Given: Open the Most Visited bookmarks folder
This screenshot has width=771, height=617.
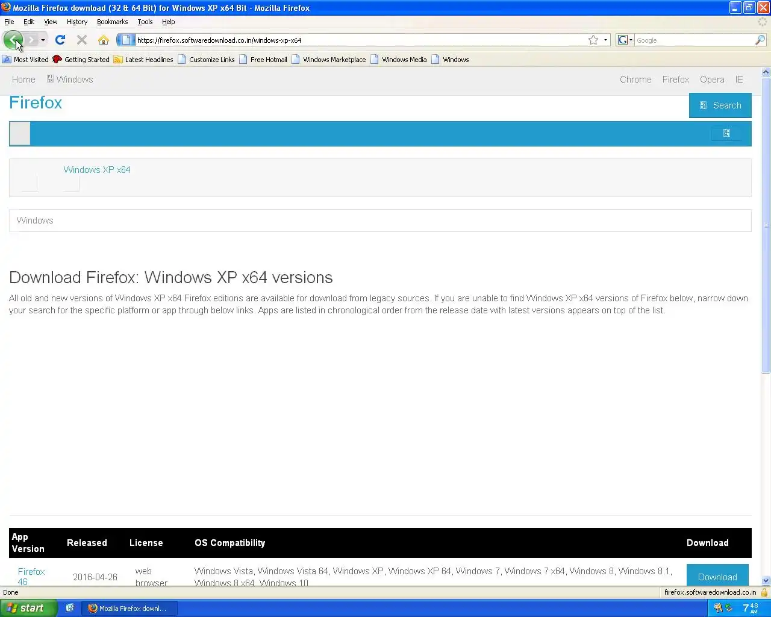Looking at the screenshot, I should (25, 60).
